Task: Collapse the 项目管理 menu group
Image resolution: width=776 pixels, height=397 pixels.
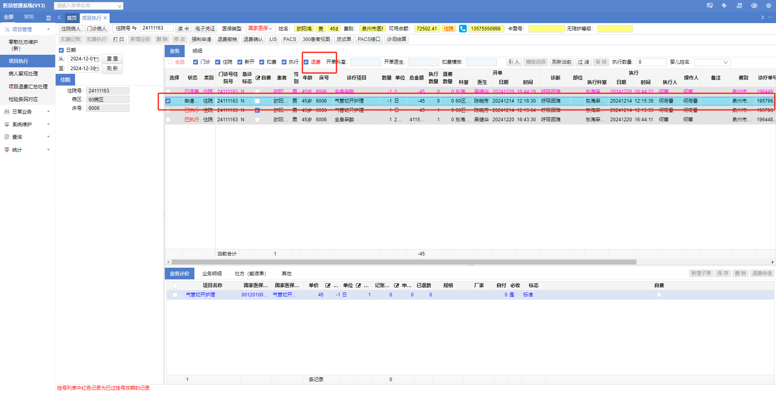Action: pyautogui.click(x=48, y=29)
